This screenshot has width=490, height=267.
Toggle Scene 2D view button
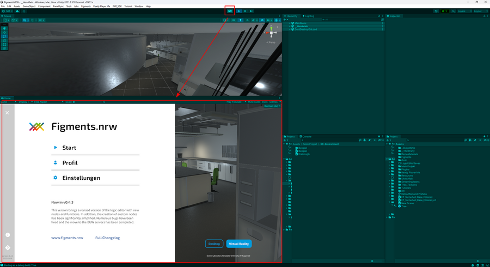(234, 20)
